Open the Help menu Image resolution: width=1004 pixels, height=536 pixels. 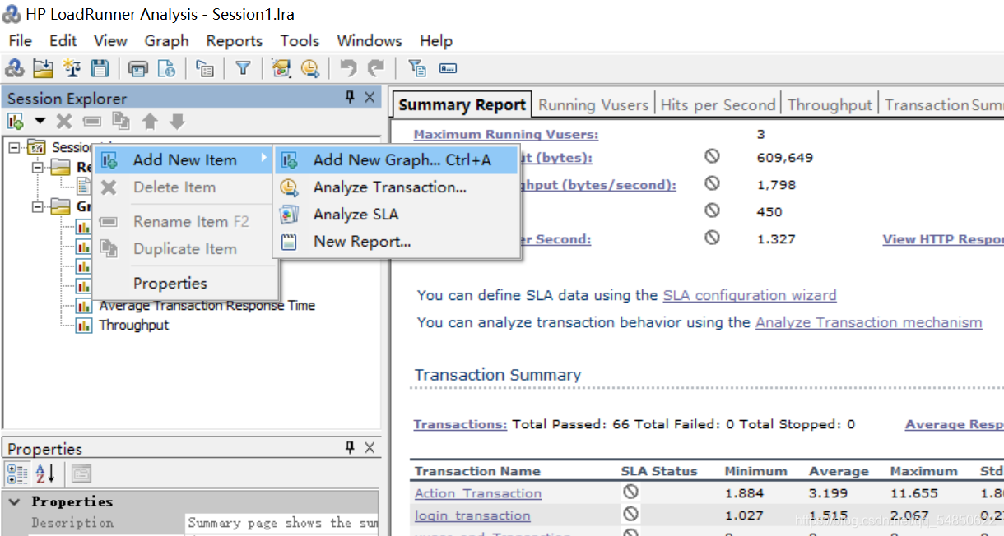(436, 40)
